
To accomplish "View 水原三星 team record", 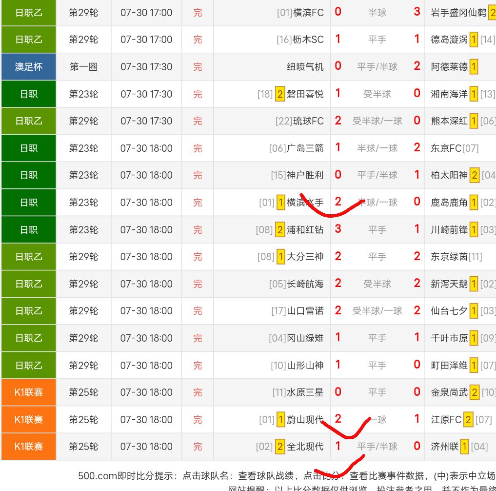I will [x=305, y=392].
